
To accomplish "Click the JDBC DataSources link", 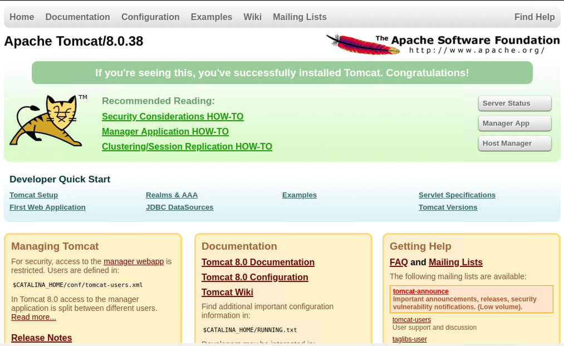I will tap(179, 207).
